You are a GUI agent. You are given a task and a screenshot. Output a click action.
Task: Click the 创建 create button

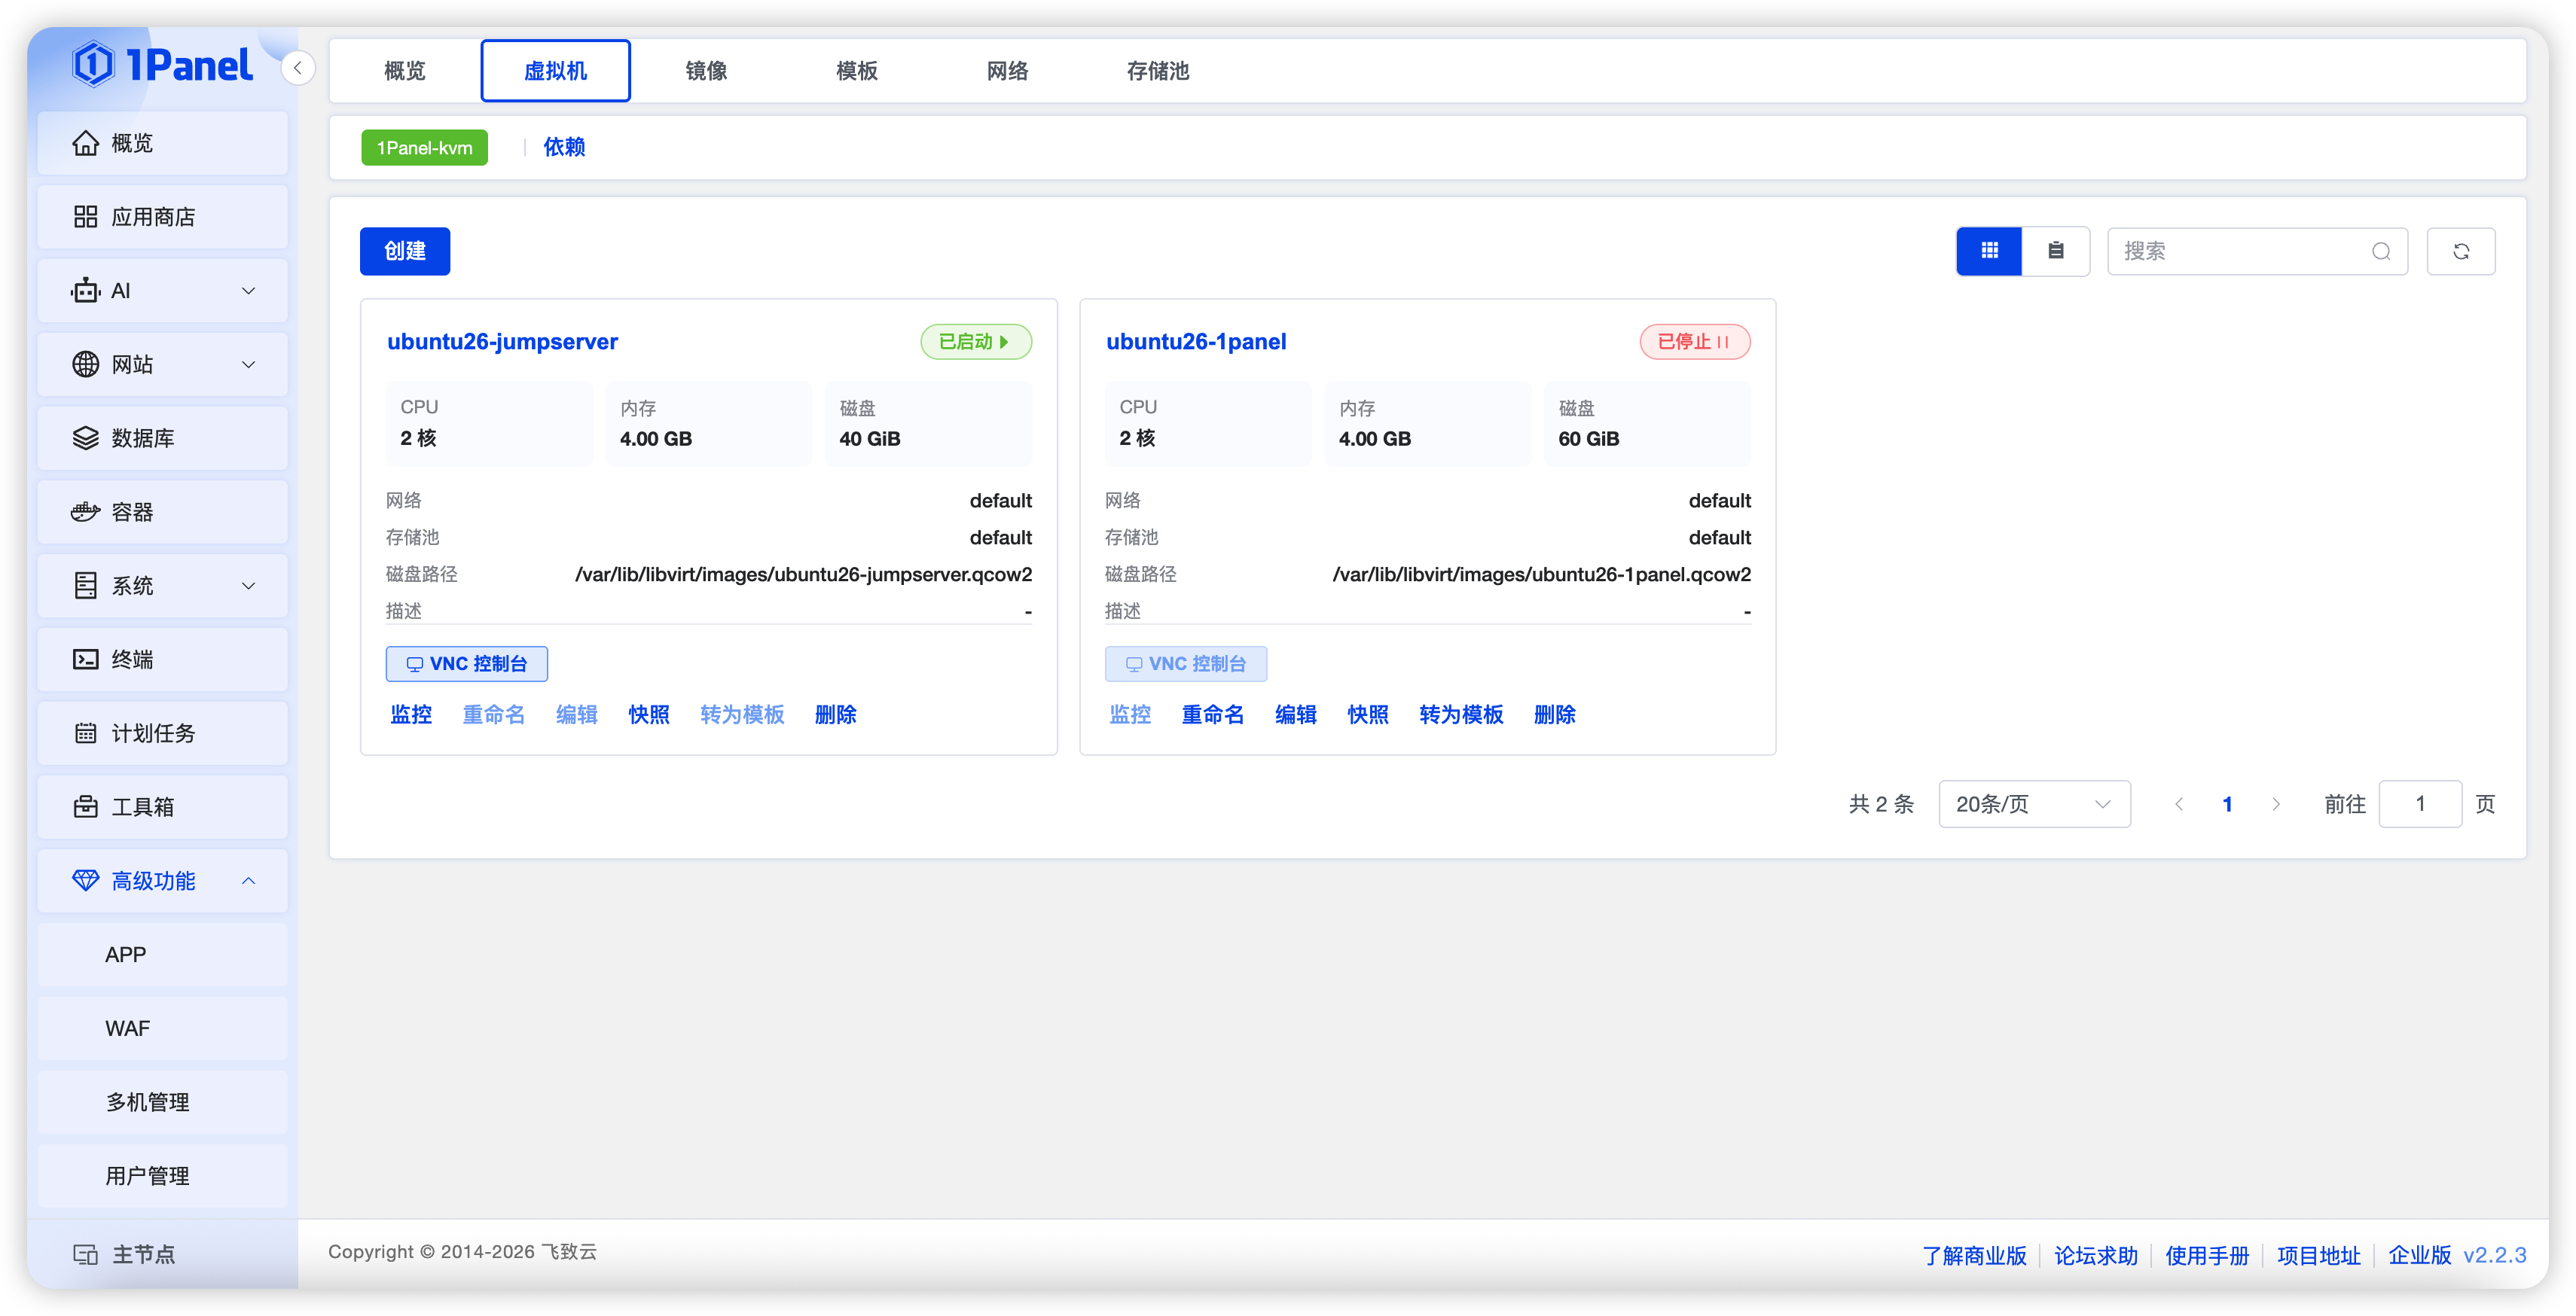pos(405,251)
